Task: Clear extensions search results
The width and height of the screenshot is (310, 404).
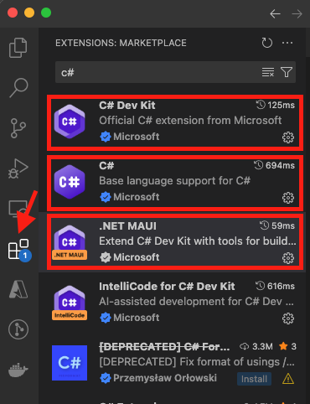Action: point(268,72)
